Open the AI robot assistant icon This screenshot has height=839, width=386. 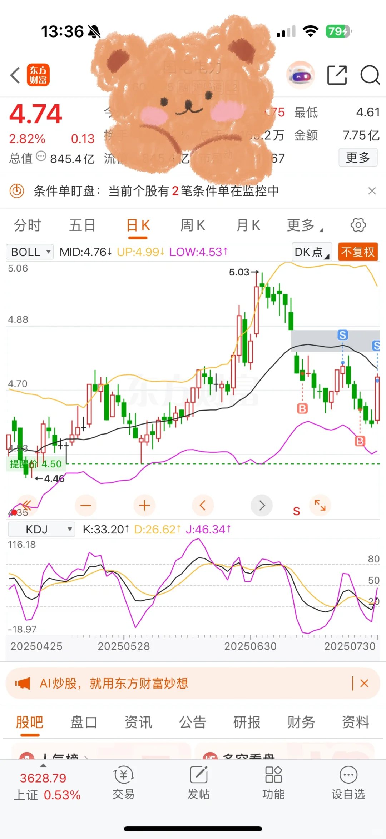coord(300,75)
